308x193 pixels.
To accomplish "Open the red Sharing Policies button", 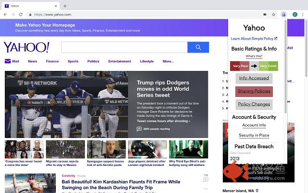I will click(254, 91).
